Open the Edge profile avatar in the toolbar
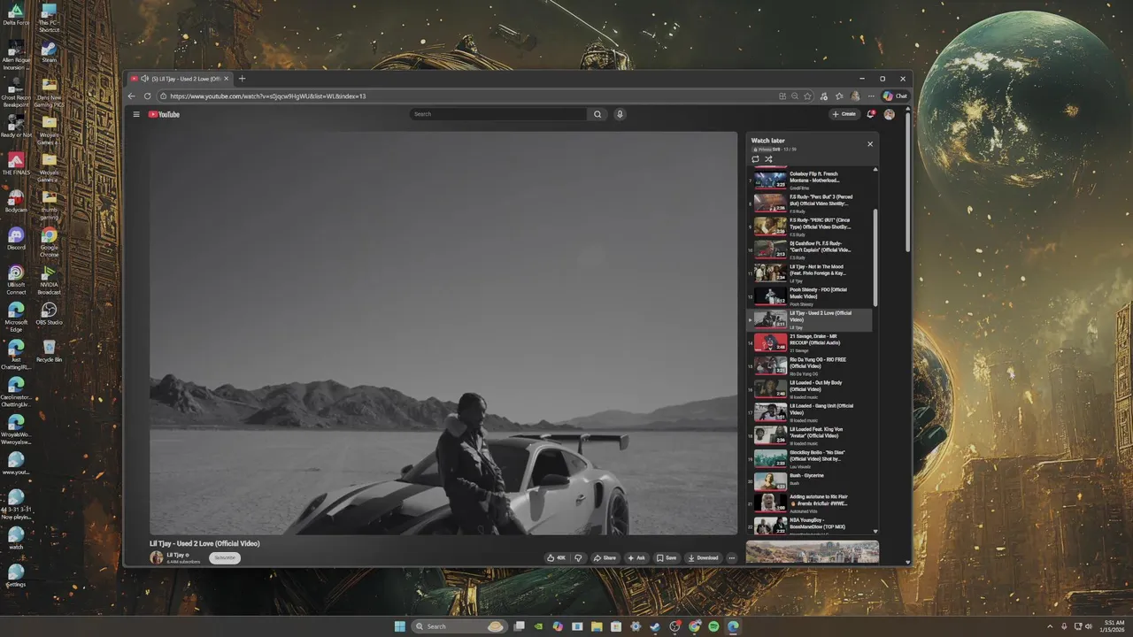This screenshot has height=637, width=1133. pyautogui.click(x=855, y=96)
